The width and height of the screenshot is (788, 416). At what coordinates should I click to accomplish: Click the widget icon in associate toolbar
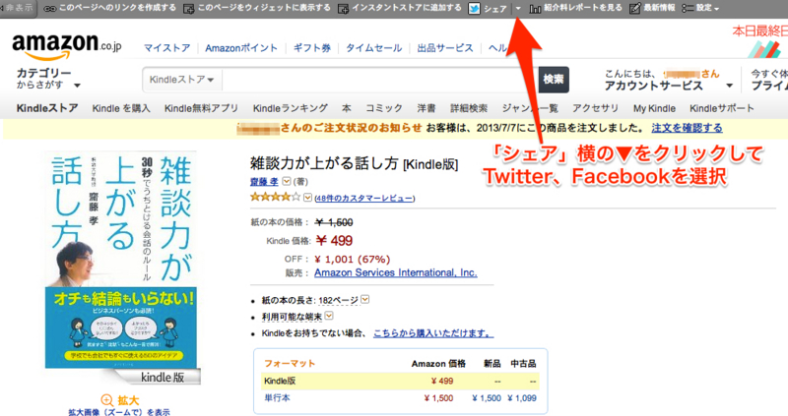(x=189, y=9)
